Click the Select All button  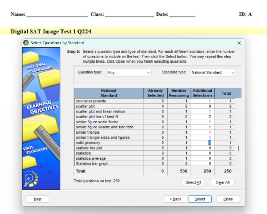(193, 182)
